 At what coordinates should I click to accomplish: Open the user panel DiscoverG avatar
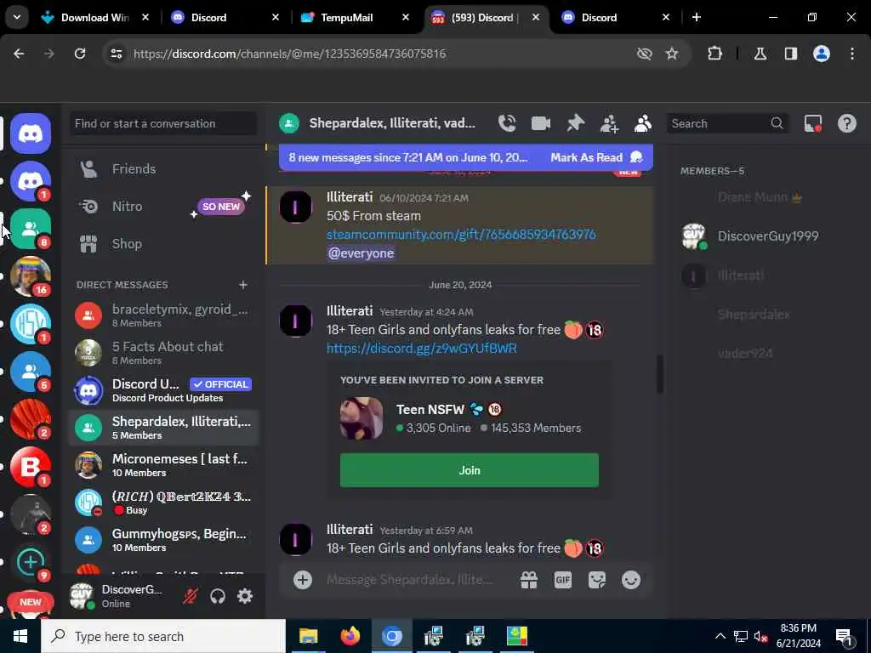coord(81,596)
